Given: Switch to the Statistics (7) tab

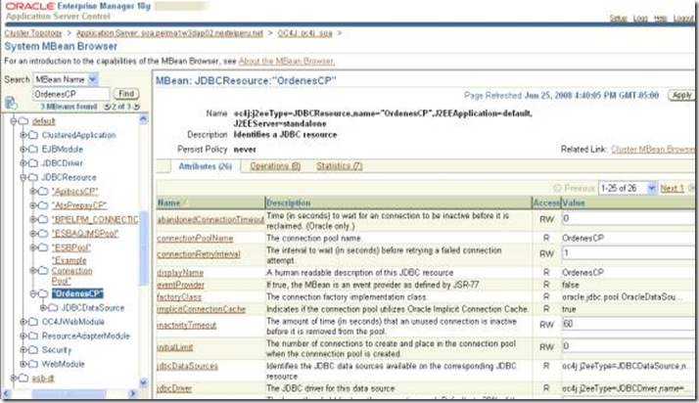Looking at the screenshot, I should coord(340,166).
